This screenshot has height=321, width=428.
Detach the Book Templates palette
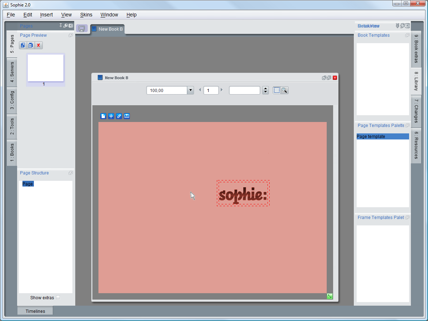(407, 35)
